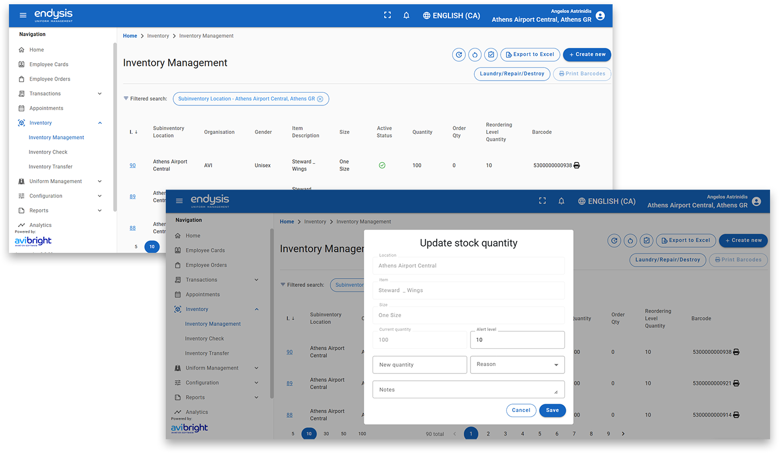This screenshot has height=453, width=779.
Task: Open Inventory Check in the upper window sidebar
Action: (x=48, y=152)
